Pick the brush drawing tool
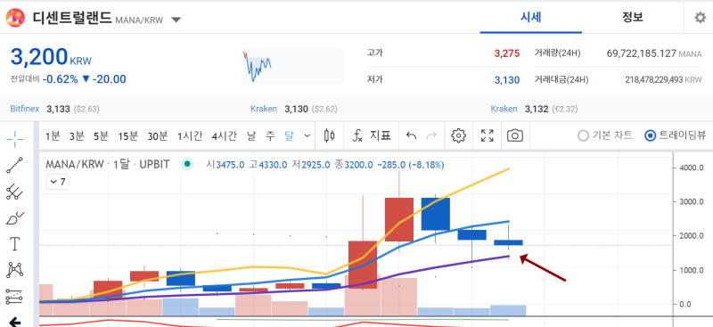This screenshot has width=713, height=327. tap(15, 217)
